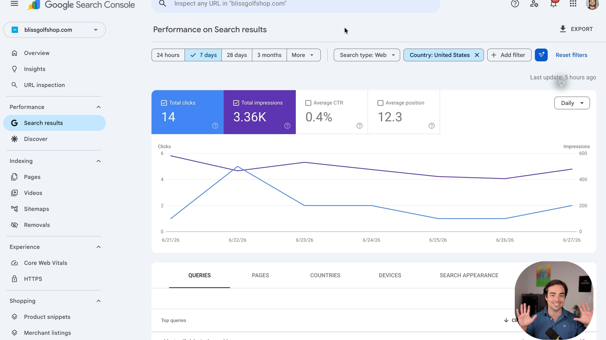The height and width of the screenshot is (340, 606).
Task: Click the Sitemaps tree icon
Action: 14,209
